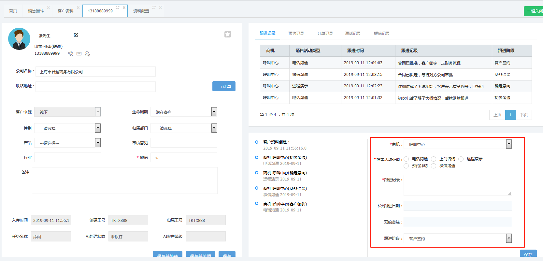Choose 远程演示 sales activity type
Image resolution: width=543 pixels, height=261 pixels.
click(461, 159)
